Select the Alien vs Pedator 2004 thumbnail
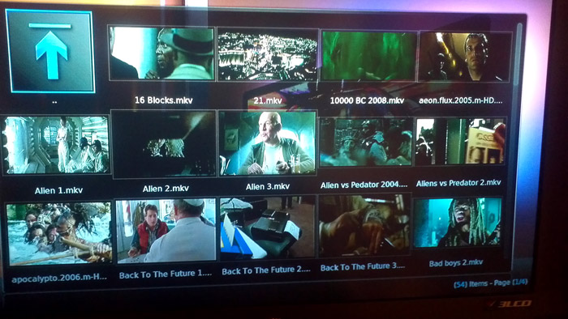 click(366, 142)
